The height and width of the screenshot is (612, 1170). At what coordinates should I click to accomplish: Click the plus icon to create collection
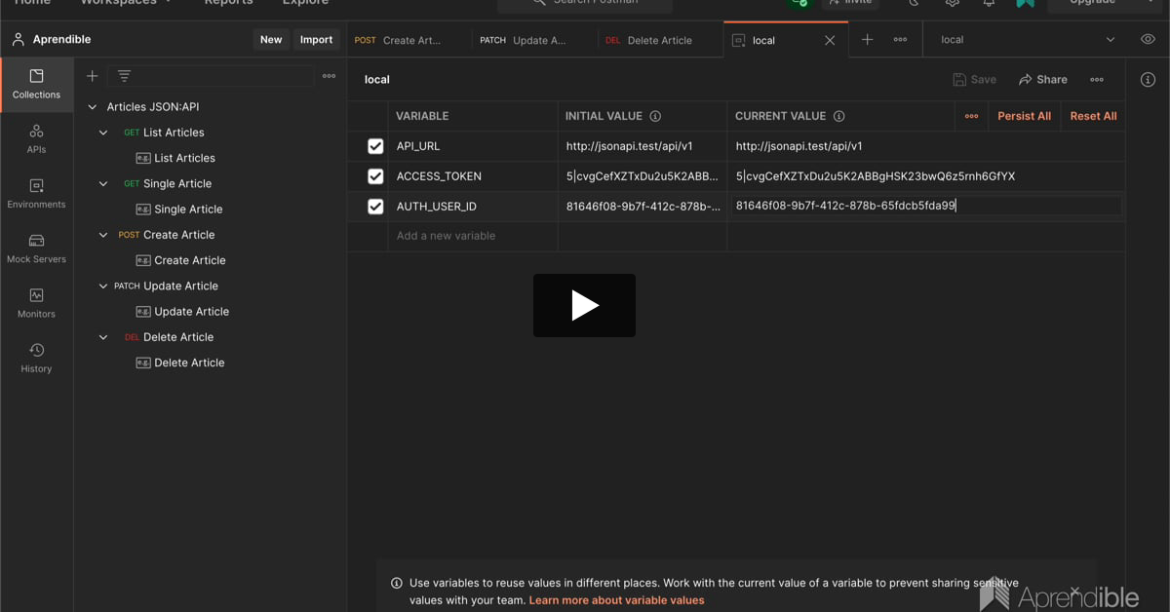point(93,76)
